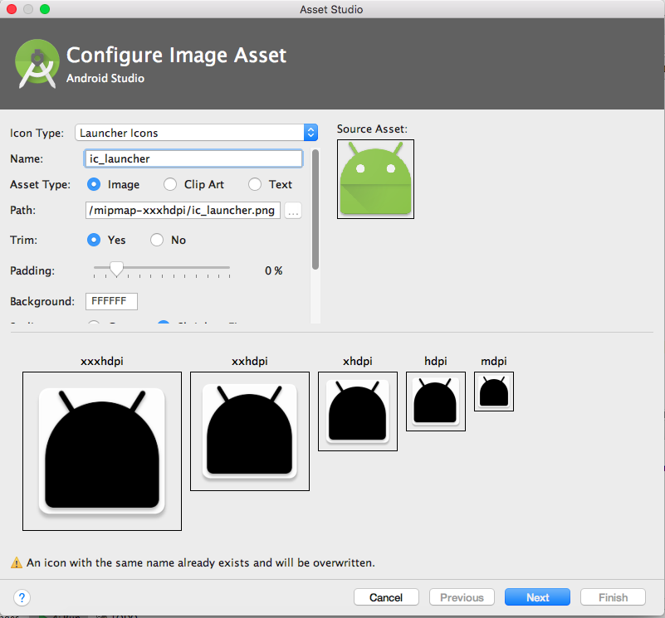Image resolution: width=665 pixels, height=618 pixels.
Task: Open the Icon Type dropdown
Action: 196,133
